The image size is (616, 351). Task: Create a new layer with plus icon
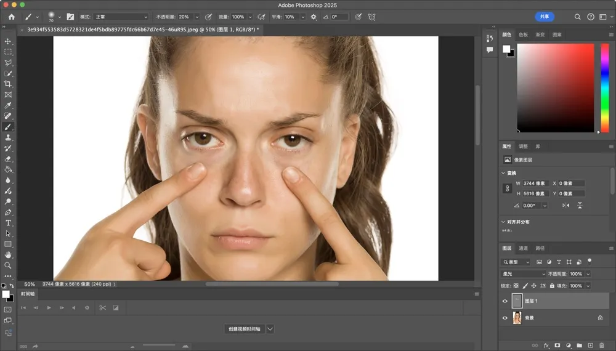point(590,345)
